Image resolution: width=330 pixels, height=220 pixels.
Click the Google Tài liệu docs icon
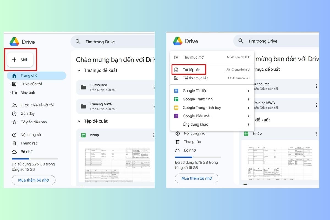[x=176, y=91]
